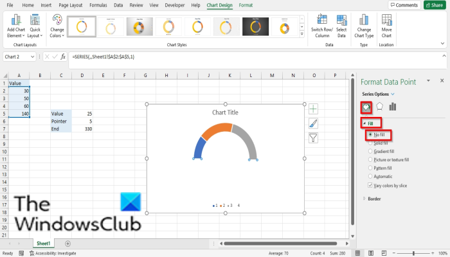Click Cancel X in formula bar

tap(48, 57)
